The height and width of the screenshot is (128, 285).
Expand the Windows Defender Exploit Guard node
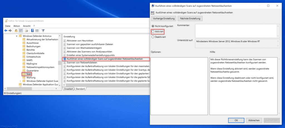point(20,81)
